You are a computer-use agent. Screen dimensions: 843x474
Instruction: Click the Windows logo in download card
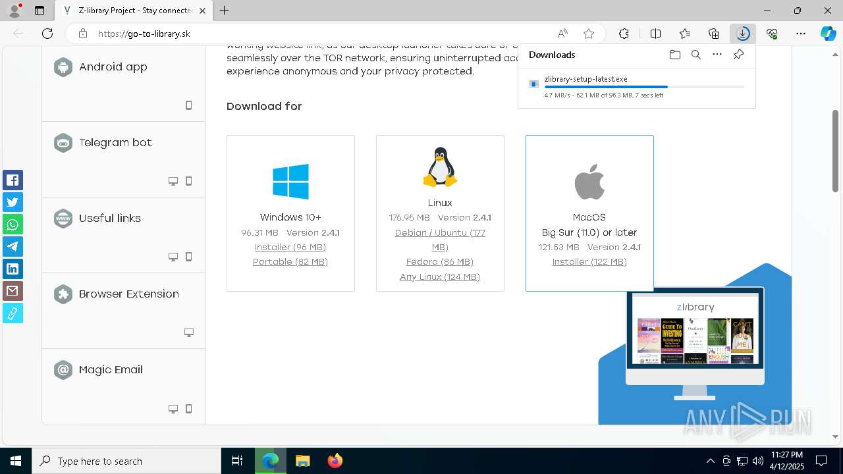[x=290, y=181]
